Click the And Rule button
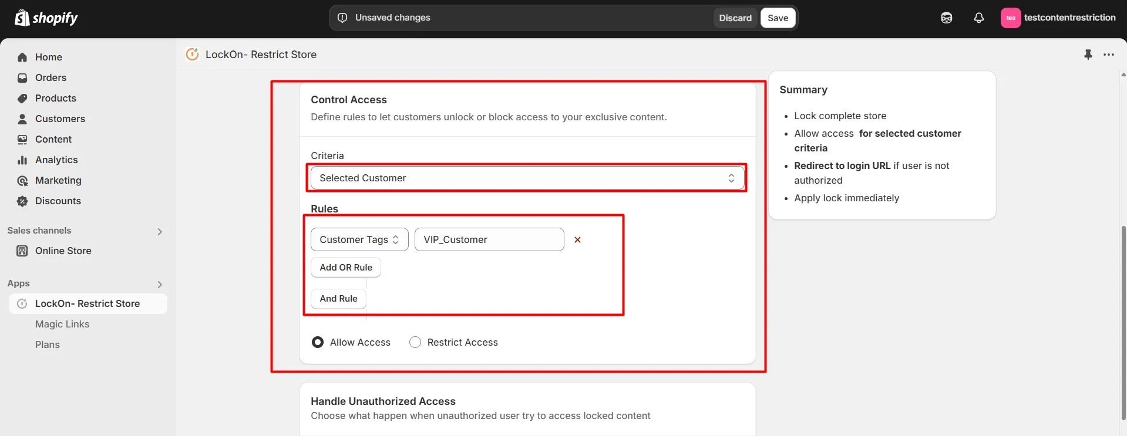Viewport: 1127px width, 436px height. point(338,298)
